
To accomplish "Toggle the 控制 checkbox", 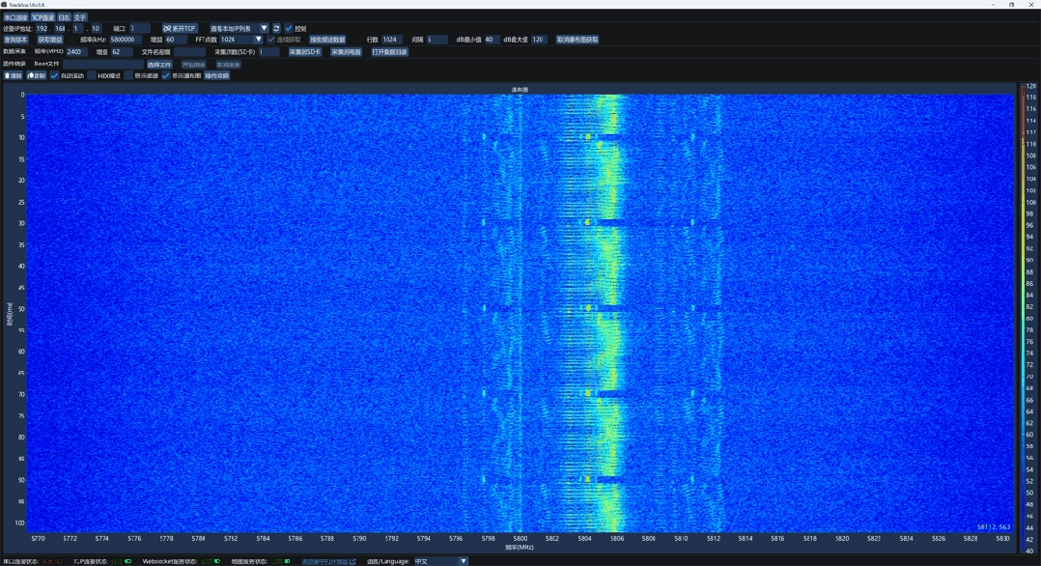I will tap(288, 29).
